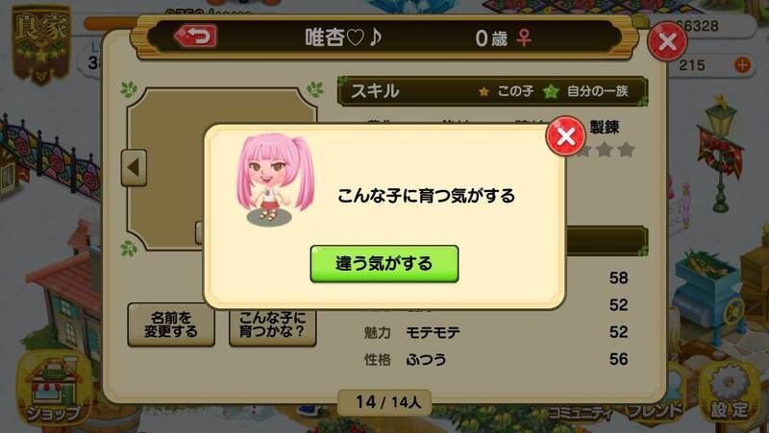Tap the green 違う気がする button
The height and width of the screenshot is (433, 769).
pos(384,264)
